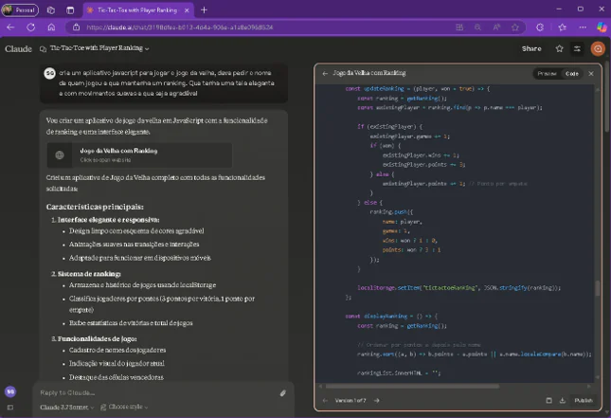Image resolution: width=611 pixels, height=418 pixels.
Task: Close the Tic-Tac-Toe with Player Ranking tab
Action: click(187, 10)
